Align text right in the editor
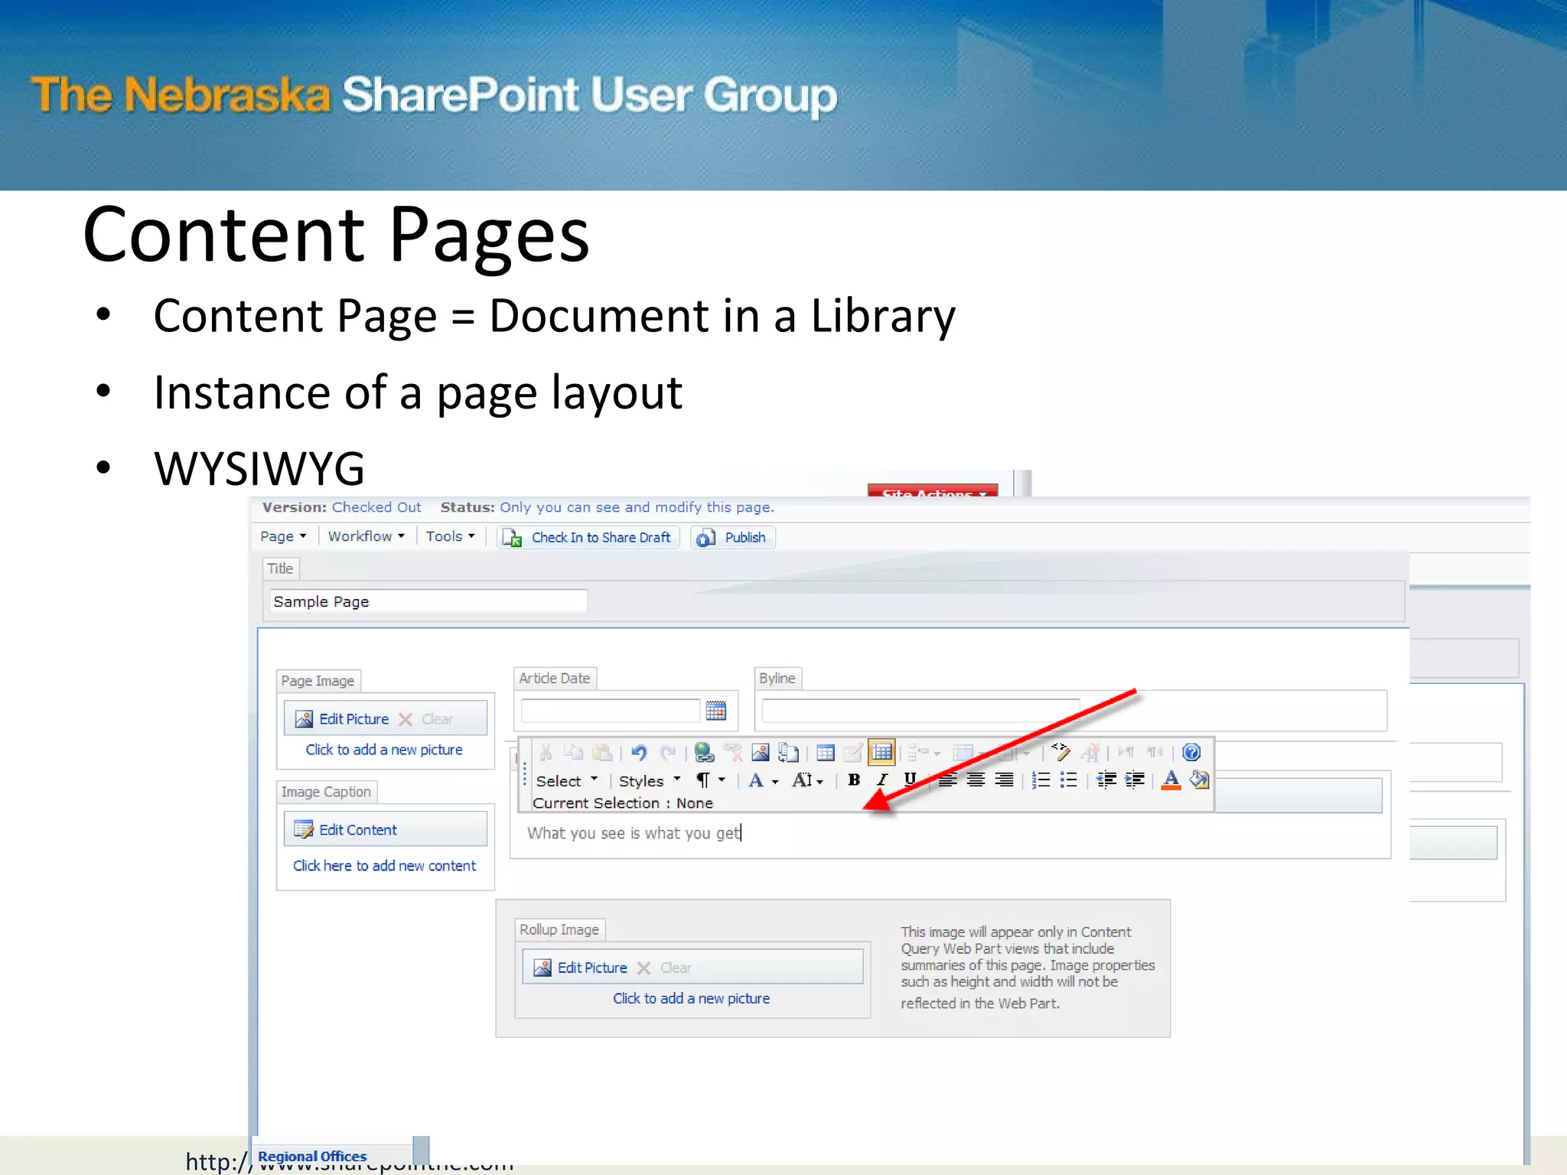Image resolution: width=1567 pixels, height=1175 pixels. [x=1004, y=780]
